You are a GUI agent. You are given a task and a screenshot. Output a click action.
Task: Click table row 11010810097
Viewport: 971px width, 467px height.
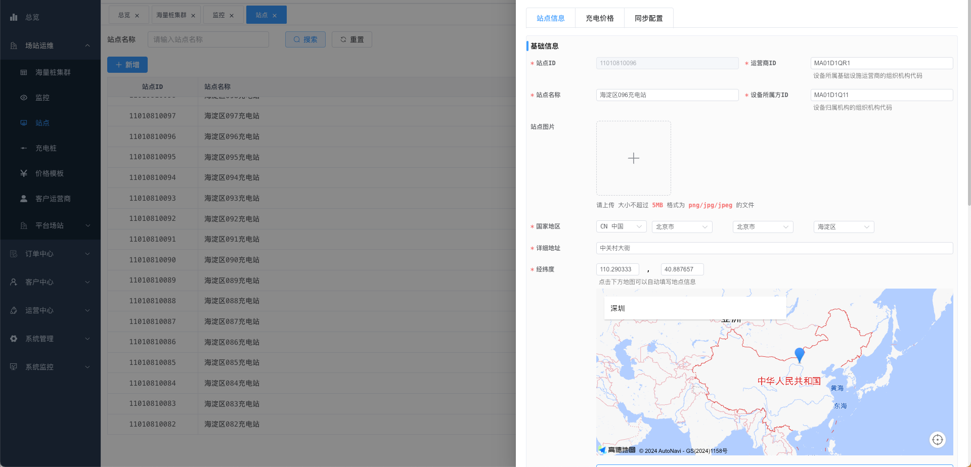pyautogui.click(x=312, y=116)
